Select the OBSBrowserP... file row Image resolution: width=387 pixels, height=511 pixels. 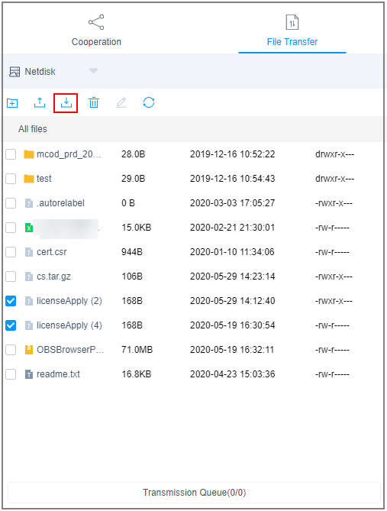coord(194,350)
